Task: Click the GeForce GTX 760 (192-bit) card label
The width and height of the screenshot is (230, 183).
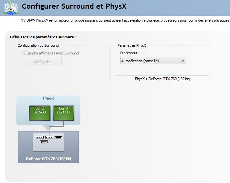Action: 48,159
